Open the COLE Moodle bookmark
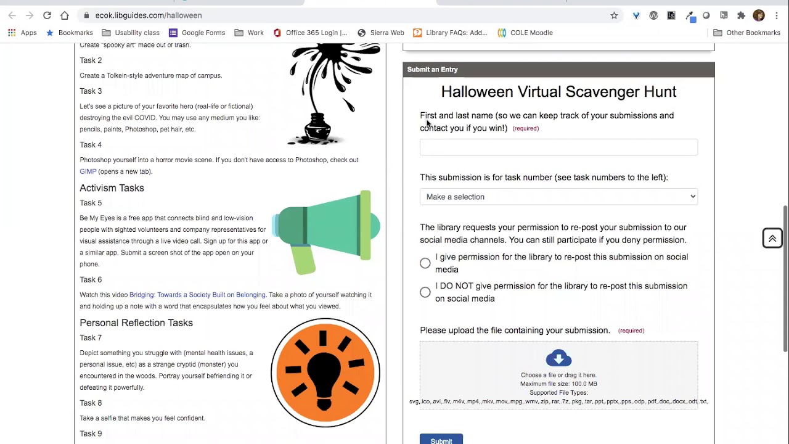This screenshot has width=789, height=444. click(525, 33)
